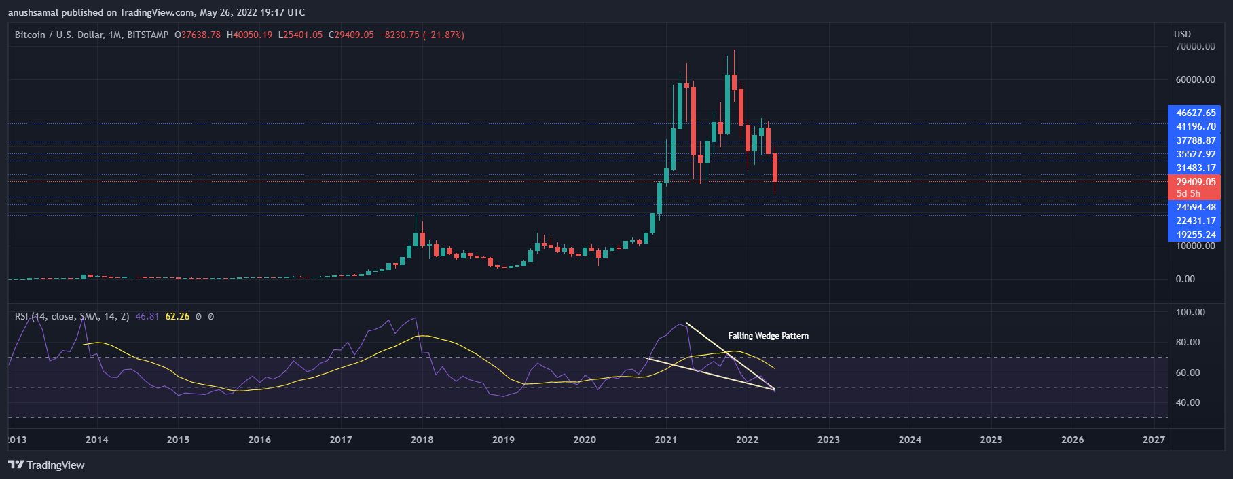Image resolution: width=1233 pixels, height=479 pixels.
Task: Click the published on TradingView.com header text
Action: [157, 12]
